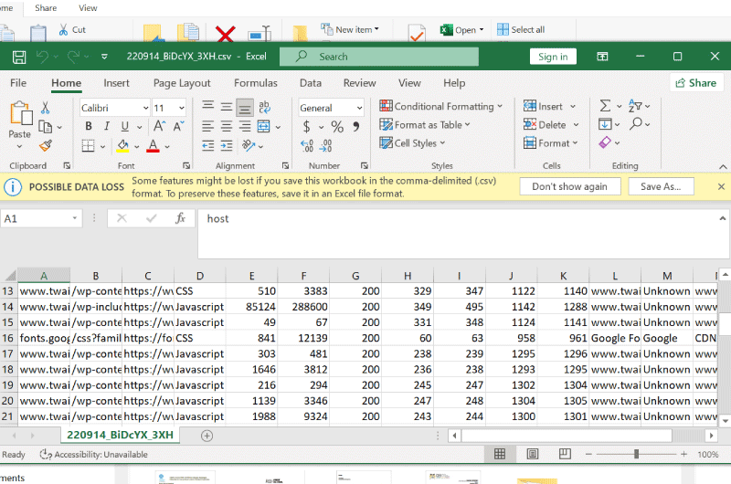Image resolution: width=731 pixels, height=484 pixels.
Task: Set Middle Align for cell text
Action: [x=226, y=107]
